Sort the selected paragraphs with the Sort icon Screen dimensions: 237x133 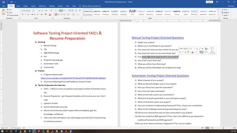pyautogui.click(x=76, y=11)
